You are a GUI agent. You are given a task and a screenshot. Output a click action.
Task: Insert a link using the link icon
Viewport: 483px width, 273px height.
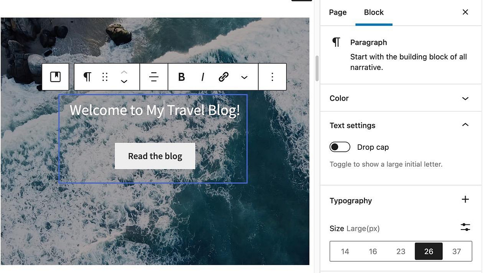point(223,77)
